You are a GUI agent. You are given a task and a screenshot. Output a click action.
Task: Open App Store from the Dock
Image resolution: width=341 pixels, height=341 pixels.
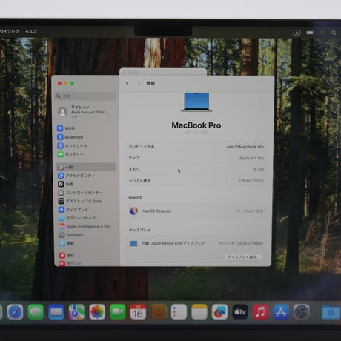tap(281, 312)
